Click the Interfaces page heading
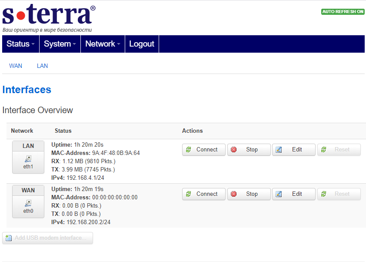Image resolution: width=366 pixels, height=262 pixels. tap(27, 90)
